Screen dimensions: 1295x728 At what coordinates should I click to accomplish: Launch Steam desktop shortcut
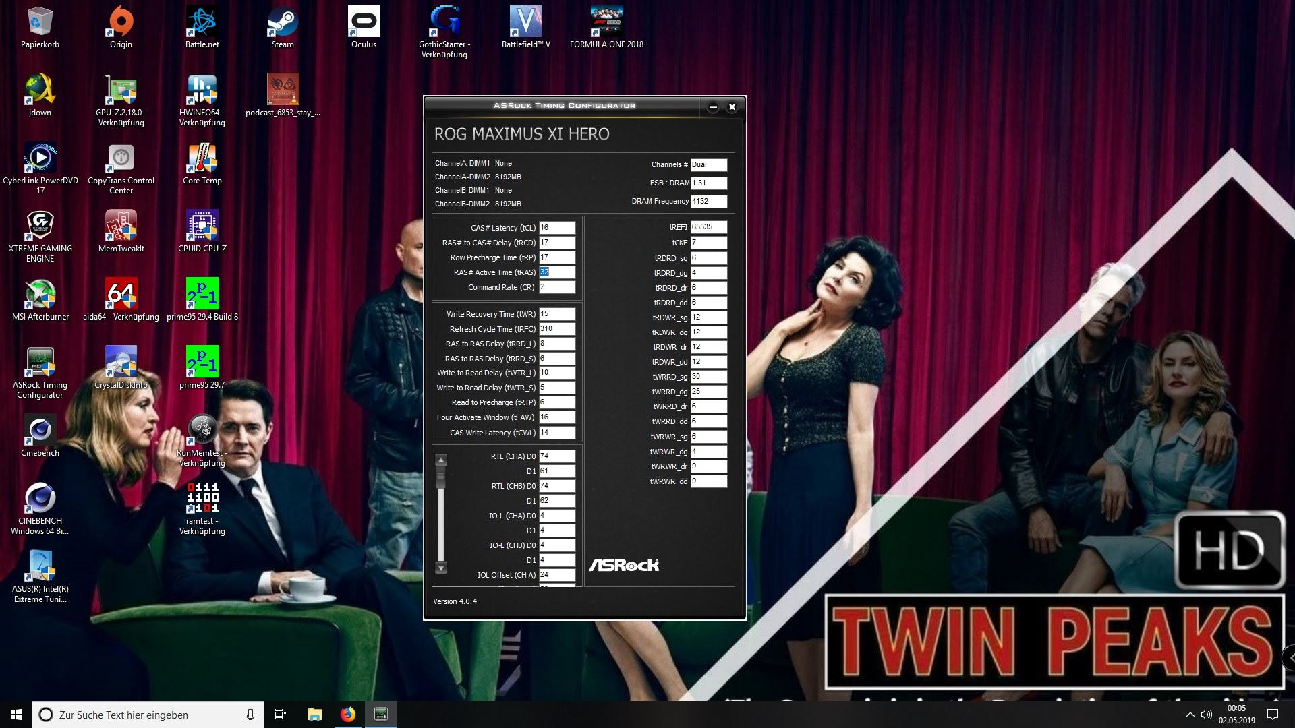283,28
